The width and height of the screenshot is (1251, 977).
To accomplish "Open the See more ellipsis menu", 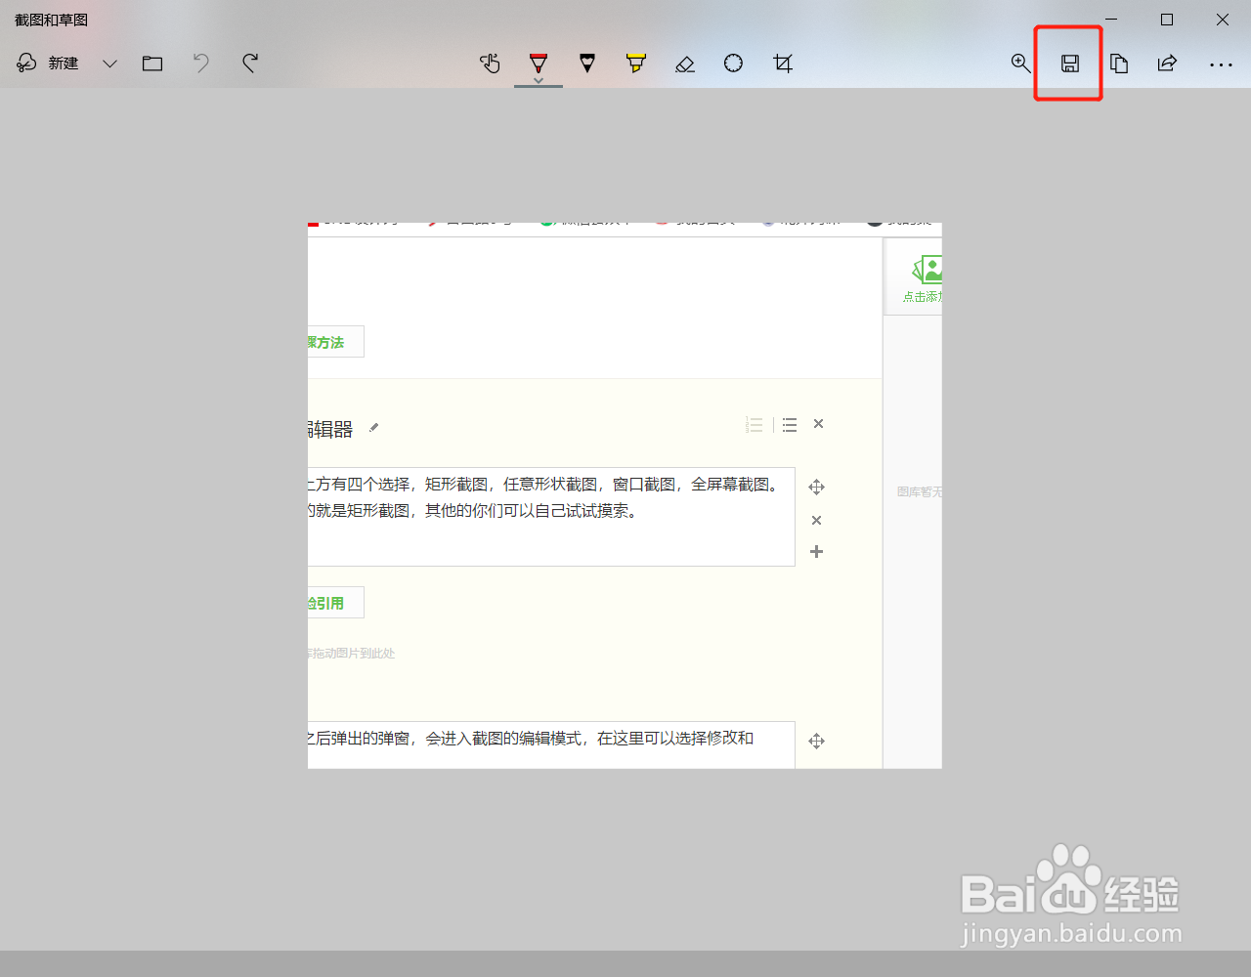I will tap(1222, 64).
